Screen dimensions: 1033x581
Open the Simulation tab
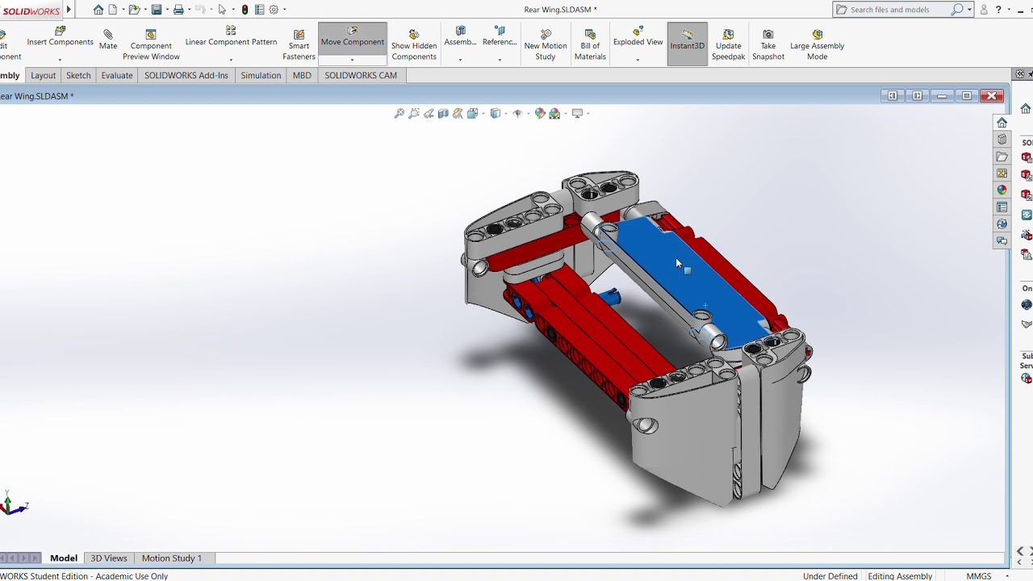tap(261, 75)
